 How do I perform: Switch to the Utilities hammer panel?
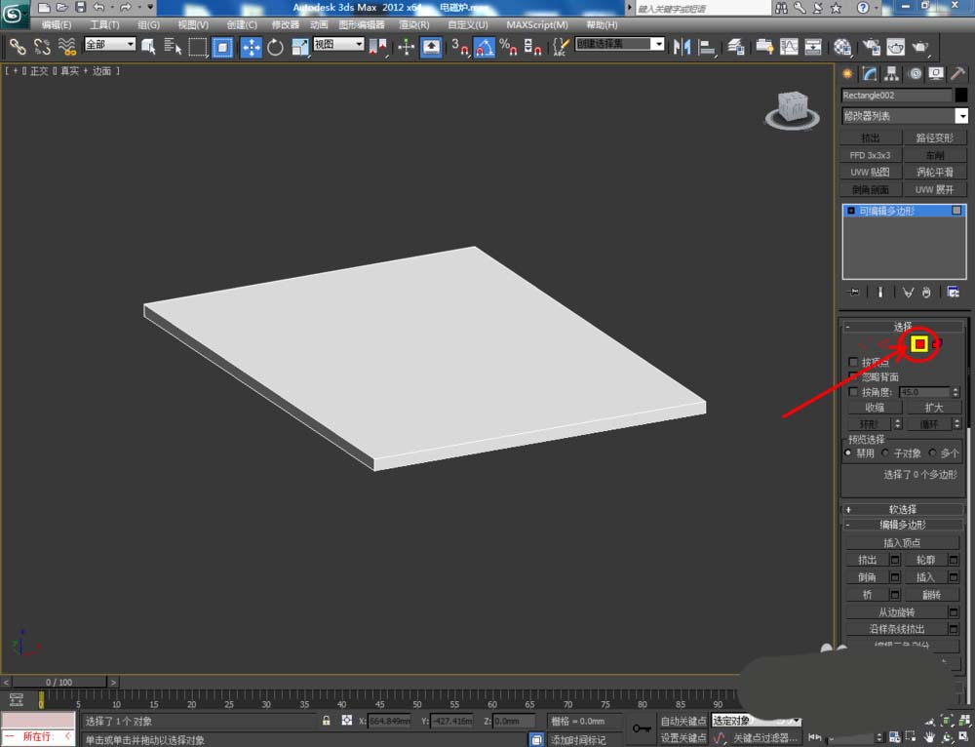[x=956, y=74]
